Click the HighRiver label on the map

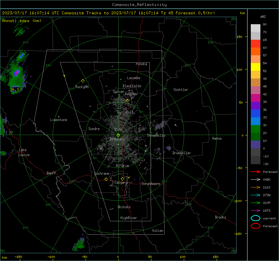click(129, 218)
